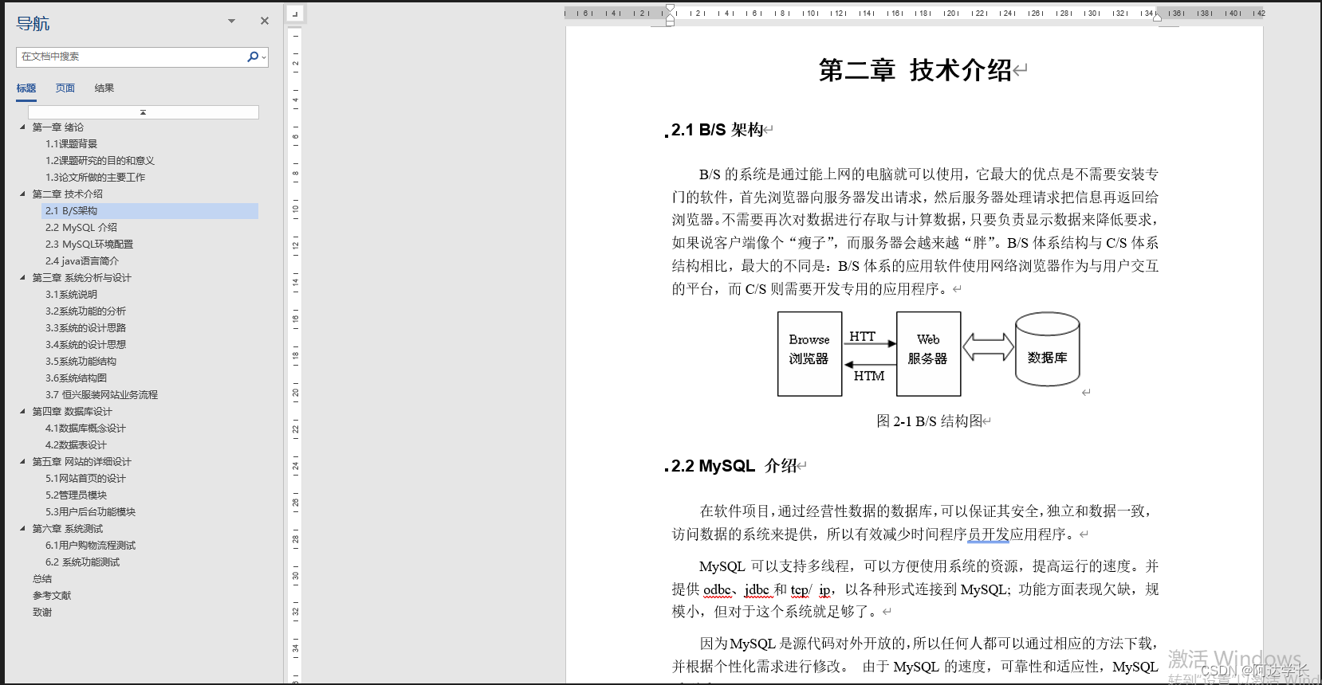The width and height of the screenshot is (1322, 685).
Task: Go to heading 6.1用户购物流程测试
Action: tap(90, 546)
